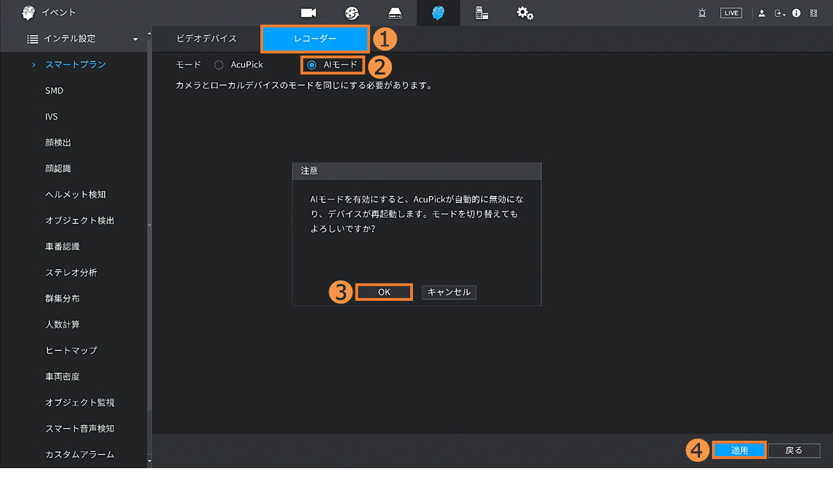Switch to LIVE view
The height and width of the screenshot is (485, 833).
click(731, 13)
